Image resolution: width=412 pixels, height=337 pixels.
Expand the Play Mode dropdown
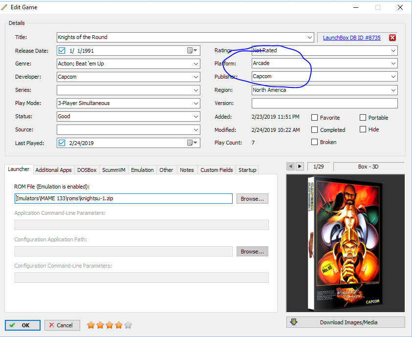196,103
